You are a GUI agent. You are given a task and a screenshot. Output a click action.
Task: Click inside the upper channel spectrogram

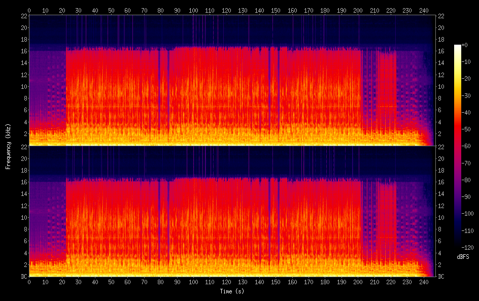pos(232,80)
